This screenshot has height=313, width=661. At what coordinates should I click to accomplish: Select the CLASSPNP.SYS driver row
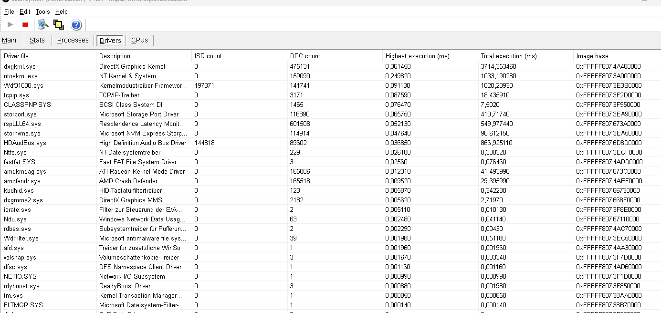click(331, 104)
